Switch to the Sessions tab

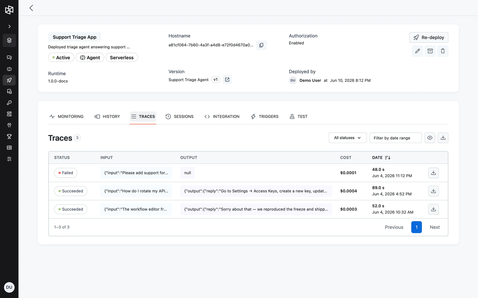[180, 117]
